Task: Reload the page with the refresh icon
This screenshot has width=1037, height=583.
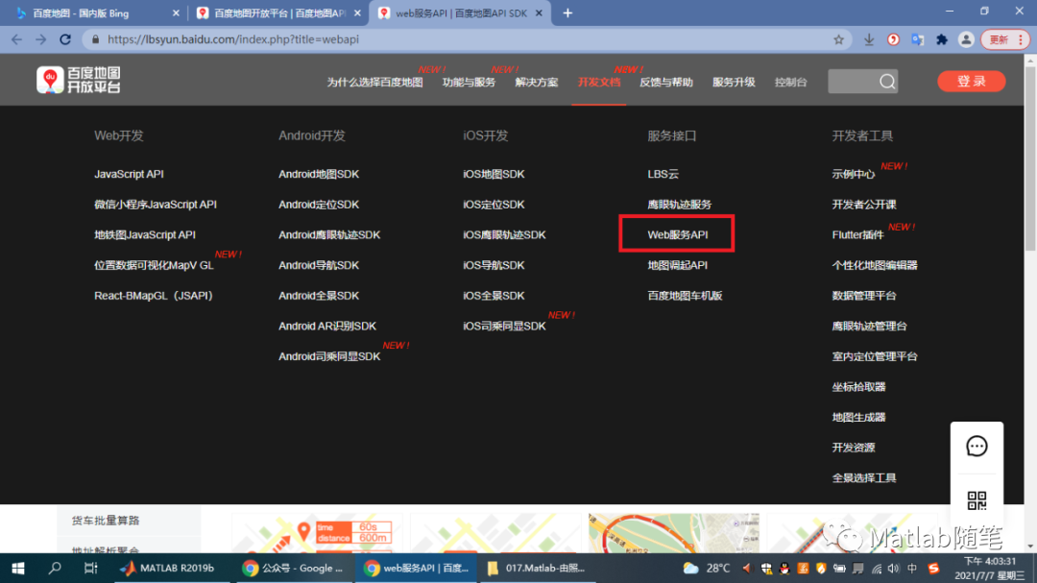Action: (x=65, y=39)
